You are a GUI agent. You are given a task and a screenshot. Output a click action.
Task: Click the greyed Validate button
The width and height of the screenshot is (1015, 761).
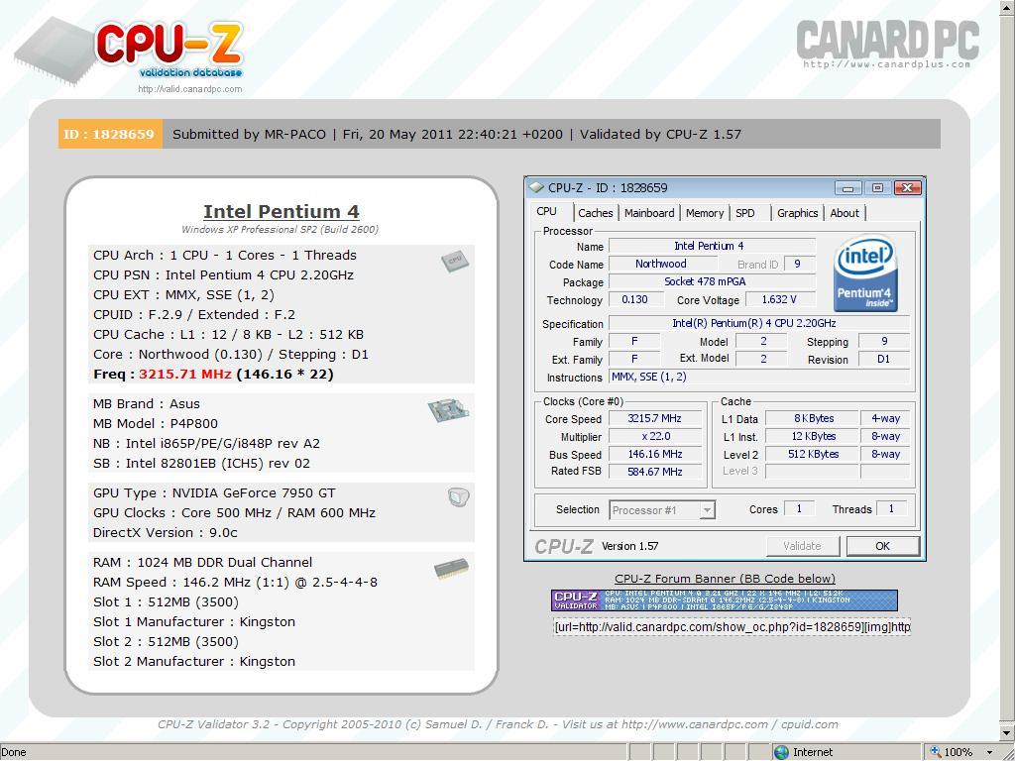click(x=802, y=546)
